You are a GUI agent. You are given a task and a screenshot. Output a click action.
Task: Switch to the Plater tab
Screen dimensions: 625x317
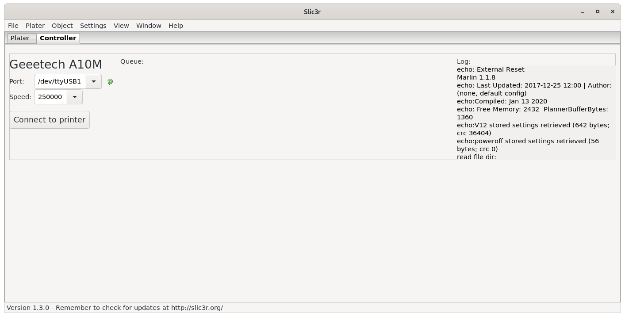(x=20, y=38)
